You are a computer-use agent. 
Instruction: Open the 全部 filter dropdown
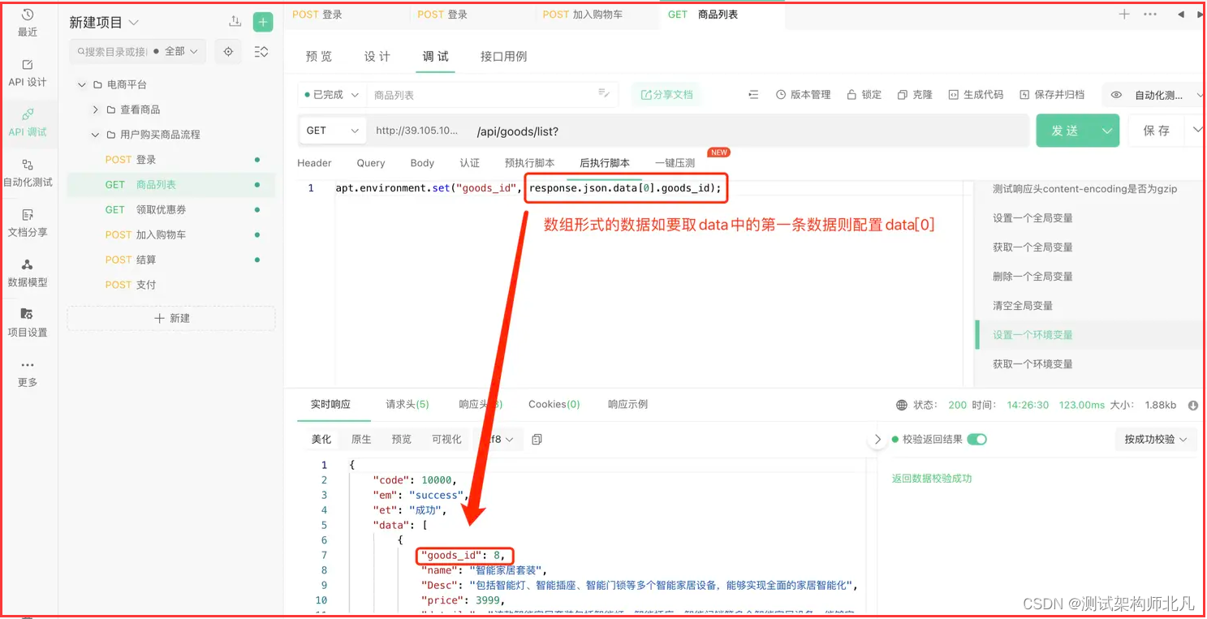179,51
